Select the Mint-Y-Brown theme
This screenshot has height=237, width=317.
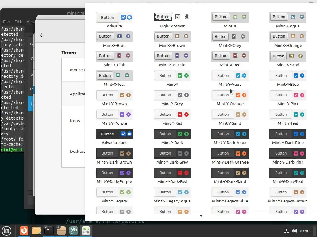[114, 98]
